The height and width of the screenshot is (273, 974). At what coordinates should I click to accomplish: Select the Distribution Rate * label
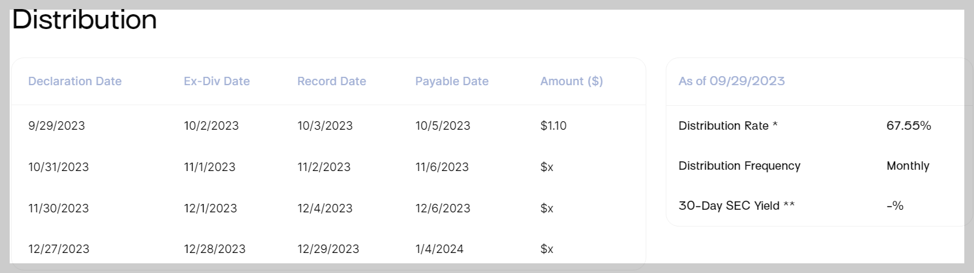coord(728,126)
